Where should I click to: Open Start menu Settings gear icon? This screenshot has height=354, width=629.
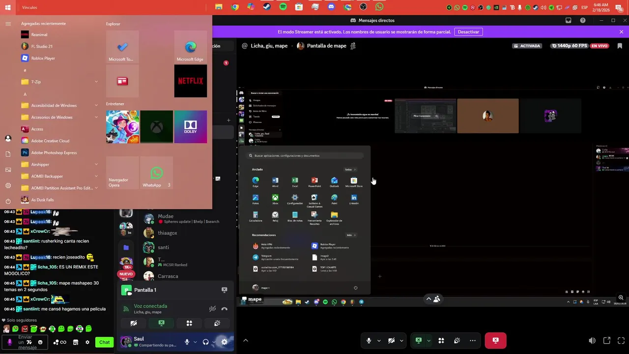tap(8, 185)
